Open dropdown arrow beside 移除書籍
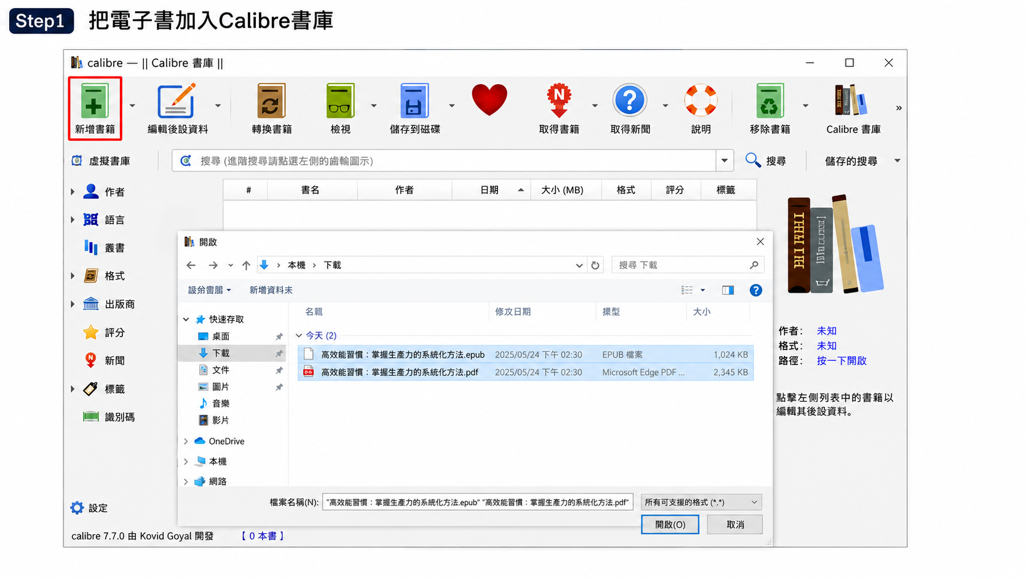 pyautogui.click(x=805, y=106)
